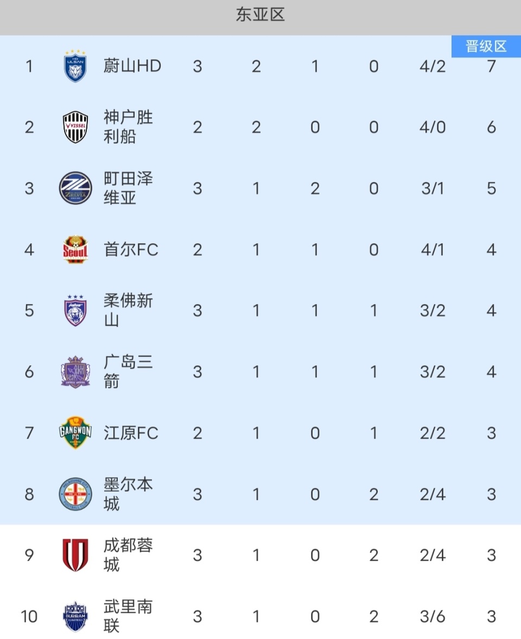The height and width of the screenshot is (639, 521).
Task: Select the 东亚区 header tab
Action: (x=260, y=15)
